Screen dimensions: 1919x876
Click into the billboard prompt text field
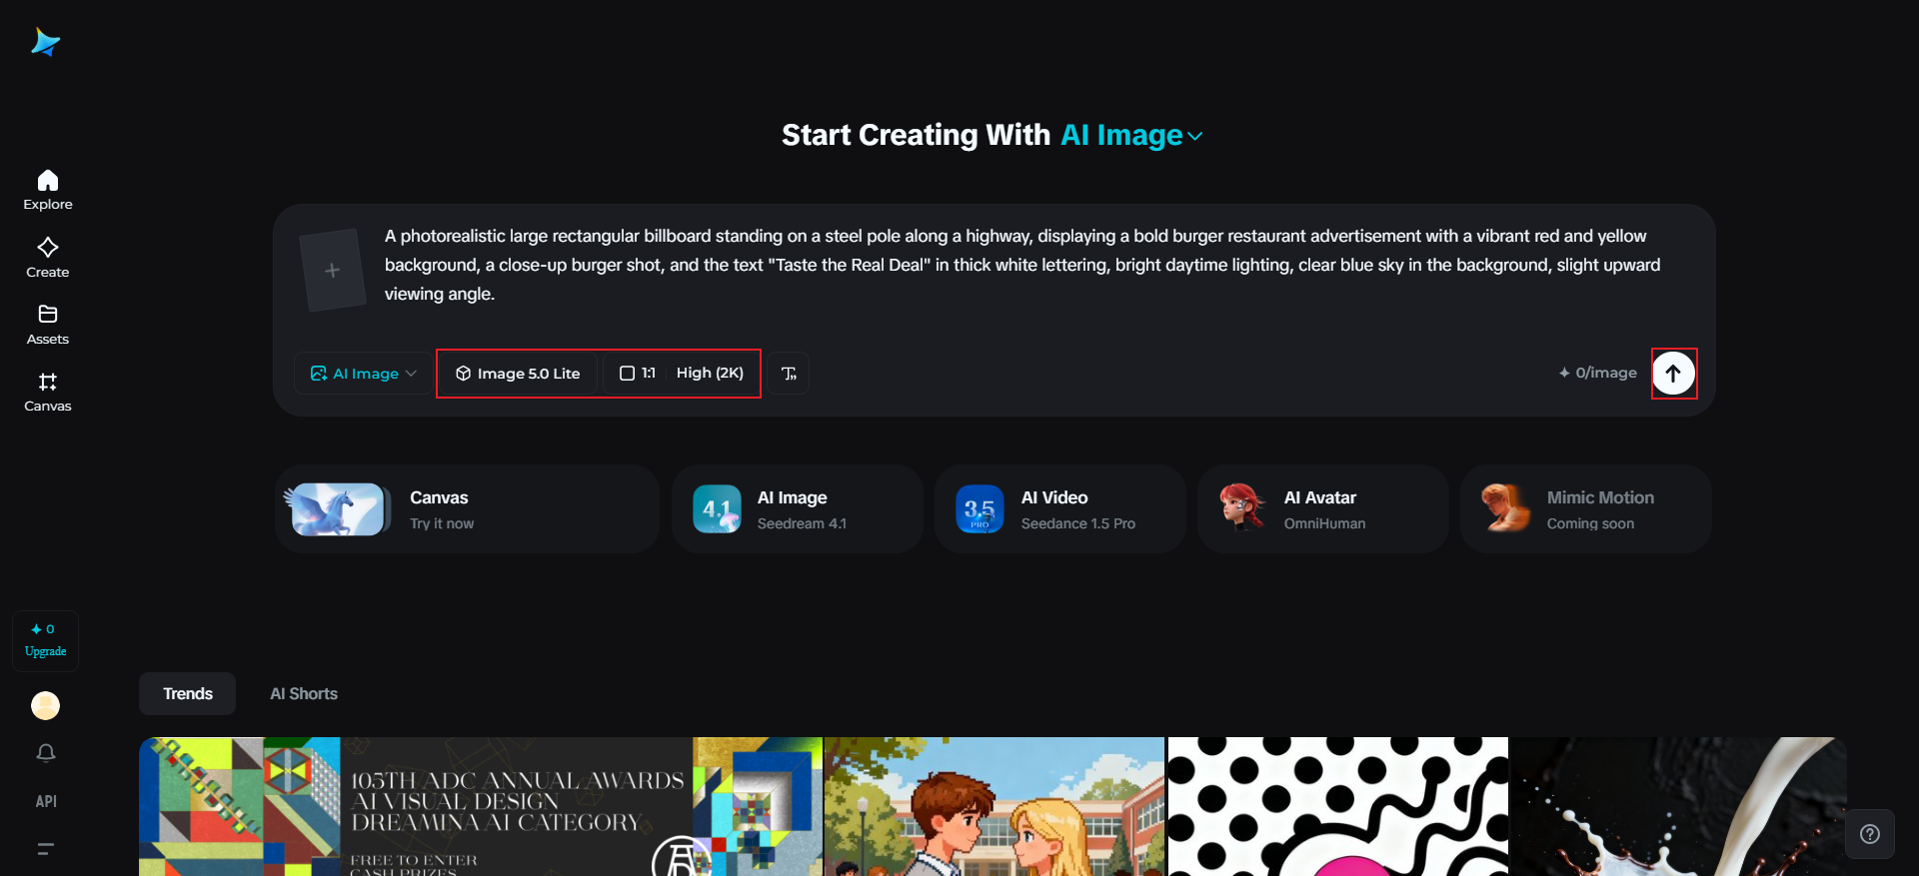pyautogui.click(x=1023, y=265)
